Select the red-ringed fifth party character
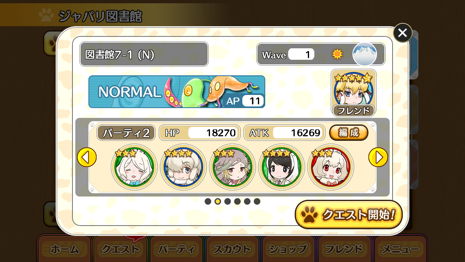Viewport: 465px width, 262px height. 331,167
